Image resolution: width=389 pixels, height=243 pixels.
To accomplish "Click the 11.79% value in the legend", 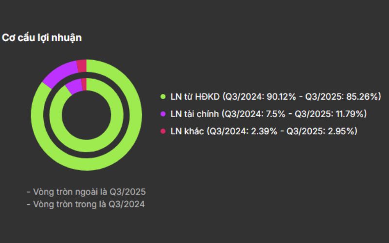I will (350, 114).
